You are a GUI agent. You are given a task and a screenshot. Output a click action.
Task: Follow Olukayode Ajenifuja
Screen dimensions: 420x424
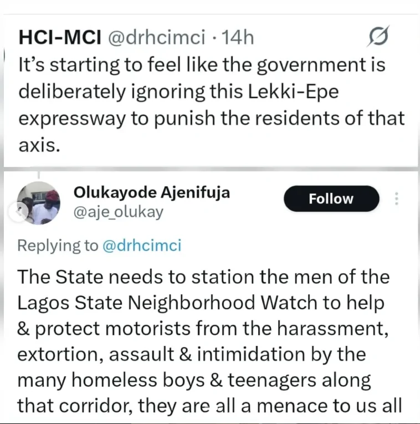pos(331,199)
